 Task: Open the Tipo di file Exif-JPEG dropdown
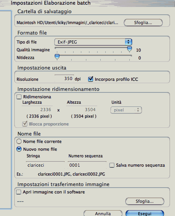tap(93, 42)
